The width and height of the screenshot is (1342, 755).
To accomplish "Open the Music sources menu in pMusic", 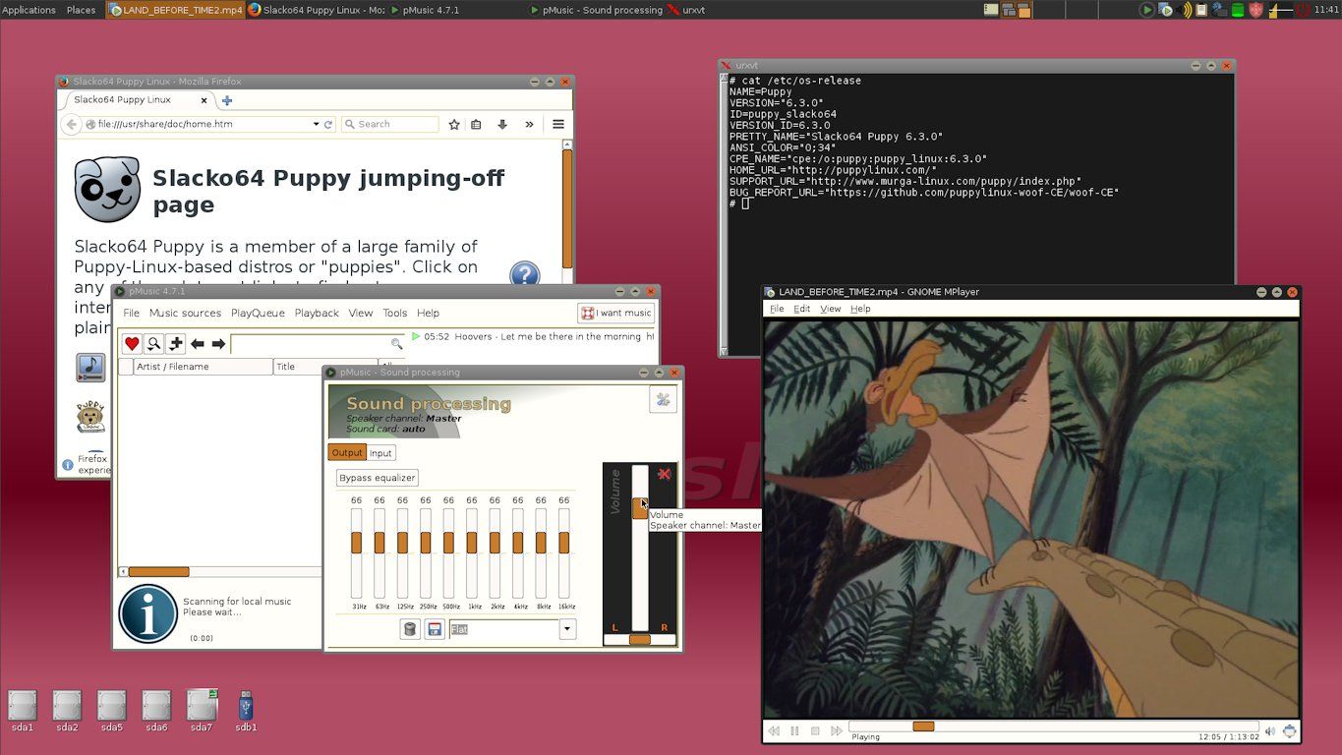I will pyautogui.click(x=185, y=313).
